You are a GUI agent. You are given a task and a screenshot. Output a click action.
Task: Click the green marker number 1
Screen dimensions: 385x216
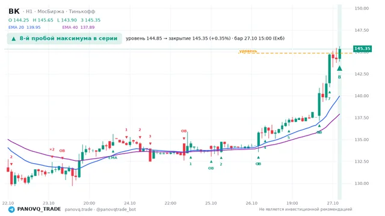(191, 164)
